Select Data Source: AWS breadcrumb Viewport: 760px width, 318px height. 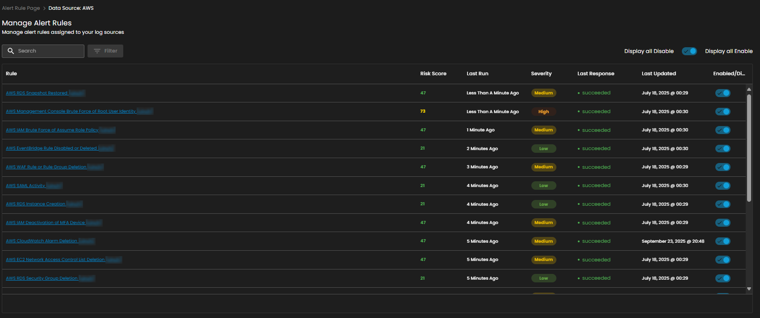click(x=71, y=8)
